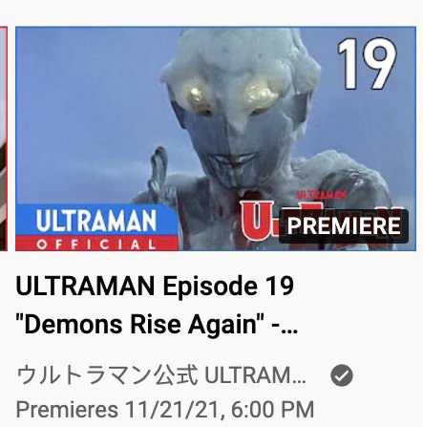This screenshot has width=423, height=427.
Task: Click the PREMIERE badge on thumbnail
Action: (344, 226)
